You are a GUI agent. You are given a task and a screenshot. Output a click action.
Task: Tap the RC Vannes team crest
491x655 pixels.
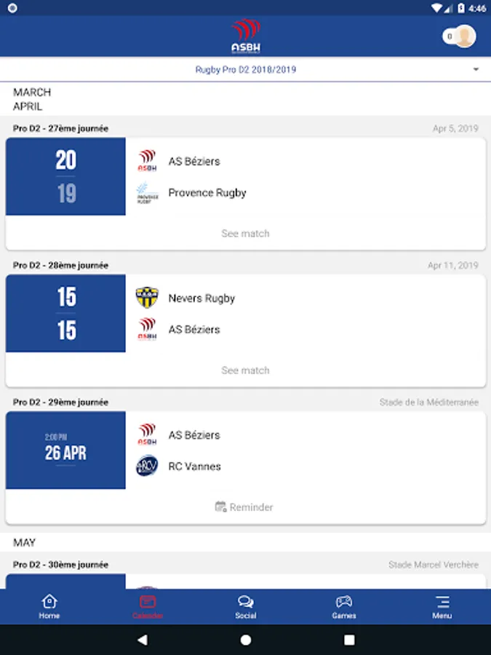[x=147, y=466]
